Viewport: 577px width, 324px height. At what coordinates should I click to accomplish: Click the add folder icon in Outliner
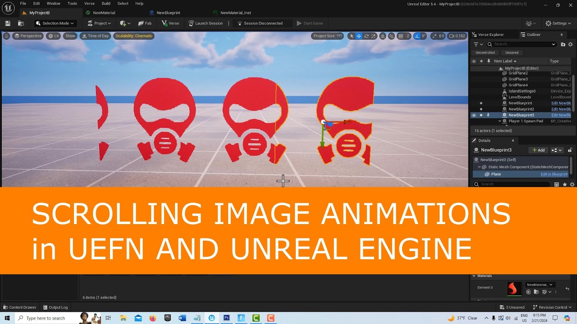(x=563, y=44)
